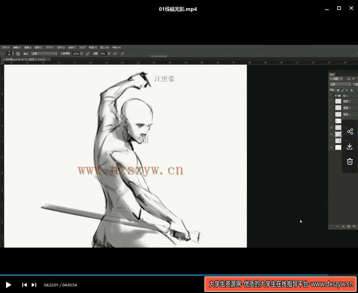Open the 窗口(W) menu
This screenshot has width=358, height=293.
pyautogui.click(x=105, y=47)
